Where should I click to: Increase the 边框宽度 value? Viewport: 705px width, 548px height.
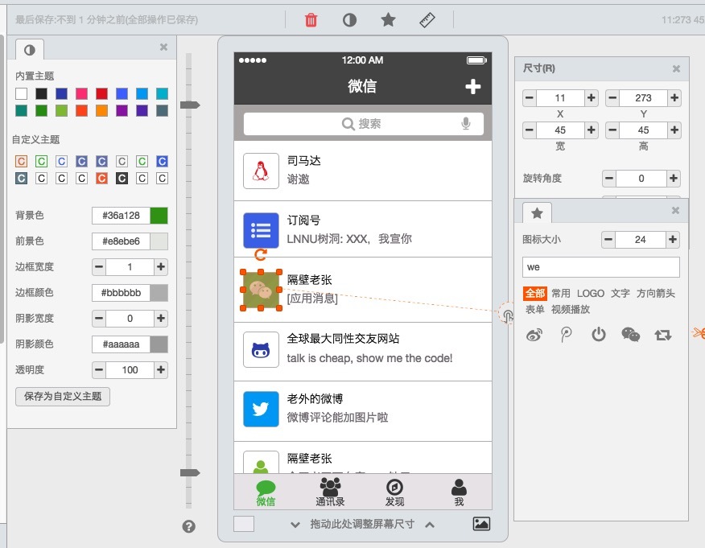click(160, 267)
